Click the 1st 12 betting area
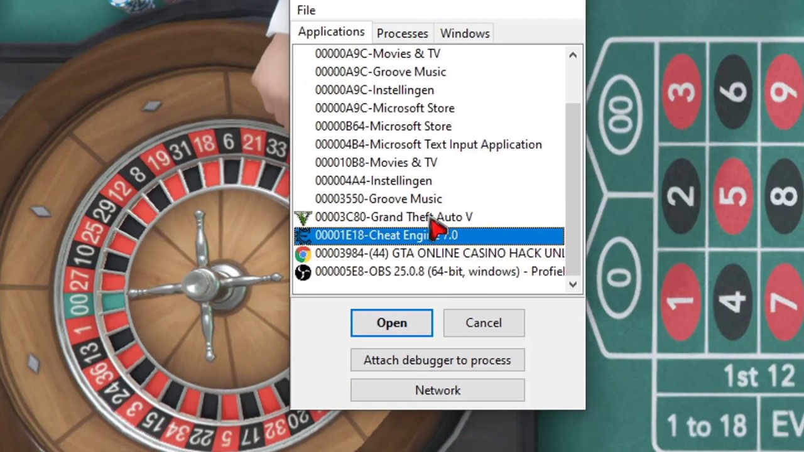Screen dimensions: 804x452 pos(760,377)
